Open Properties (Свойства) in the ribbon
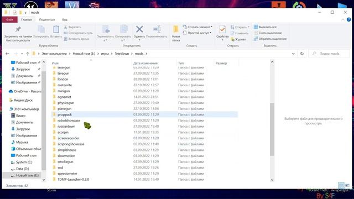This screenshot has width=354, height=199. (x=222, y=33)
